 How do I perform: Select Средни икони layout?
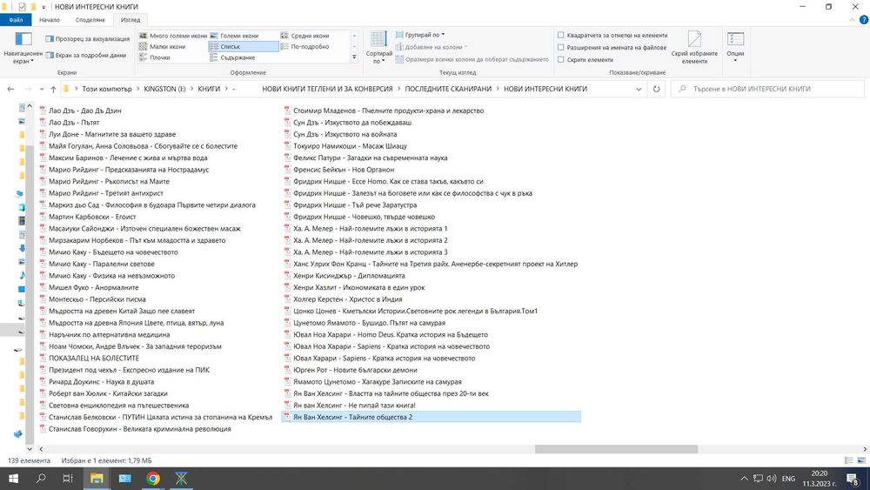[305, 36]
